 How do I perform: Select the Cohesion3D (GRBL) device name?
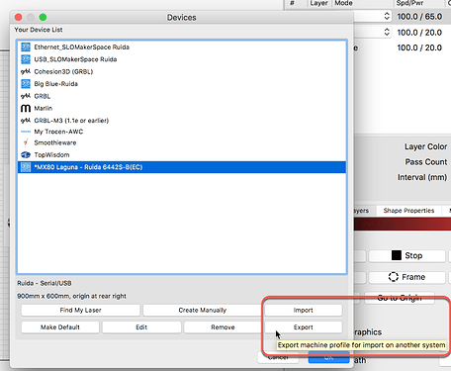coord(63,71)
